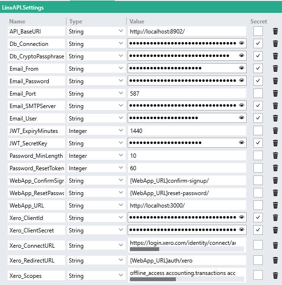This screenshot has height=285, width=282.
Task: Open Type dropdown for API_BaseURI
Action: [96, 31]
